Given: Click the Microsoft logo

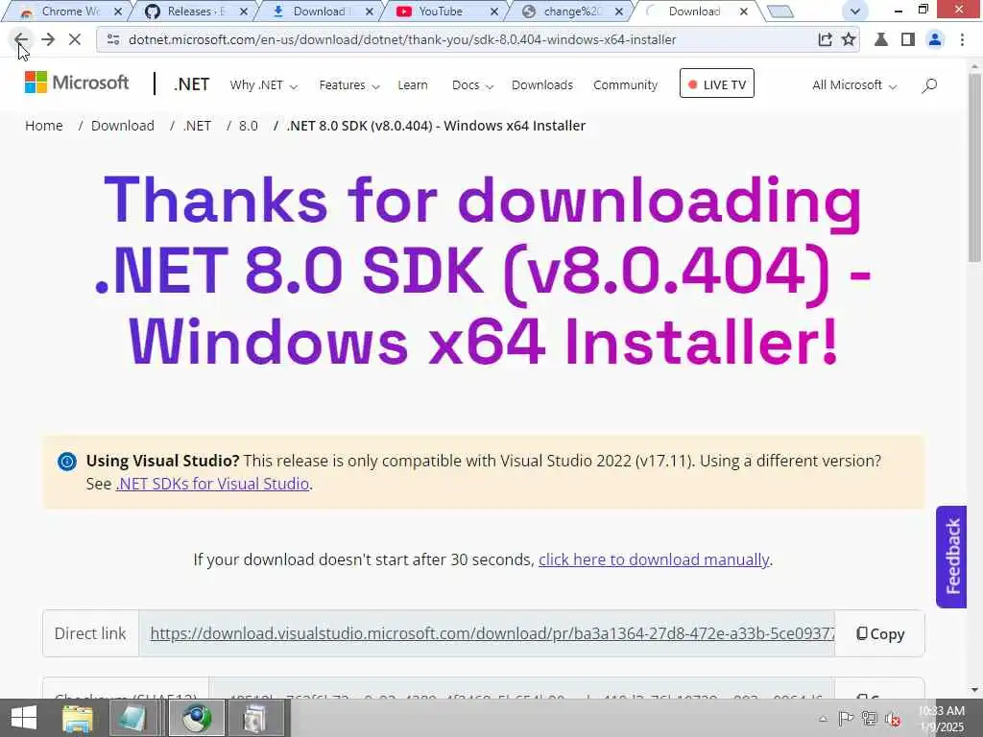Looking at the screenshot, I should (77, 83).
